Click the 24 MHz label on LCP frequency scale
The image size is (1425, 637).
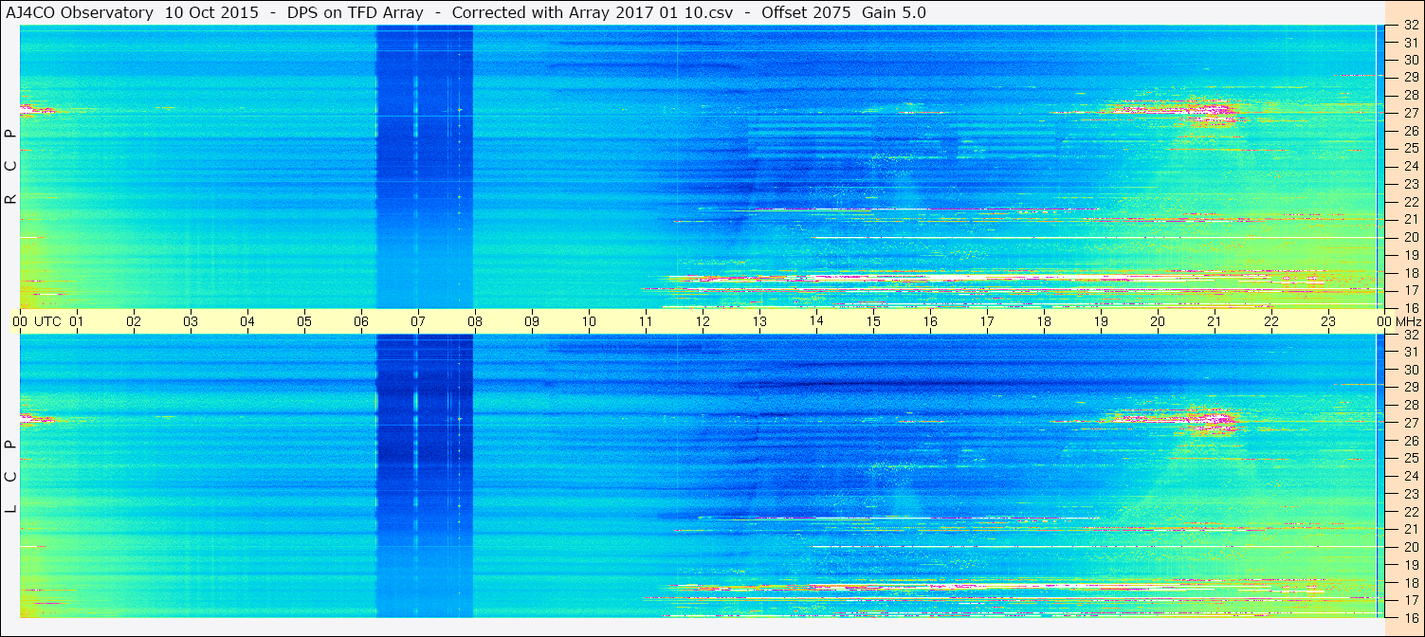click(x=1410, y=476)
